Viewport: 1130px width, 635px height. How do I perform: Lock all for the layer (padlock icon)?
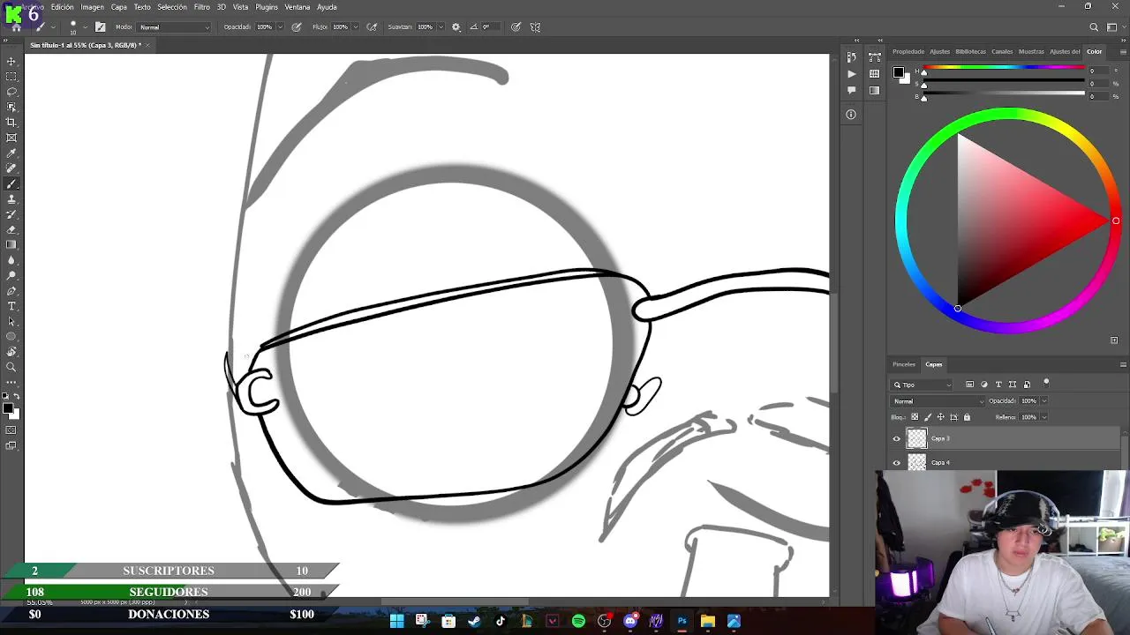tap(967, 417)
